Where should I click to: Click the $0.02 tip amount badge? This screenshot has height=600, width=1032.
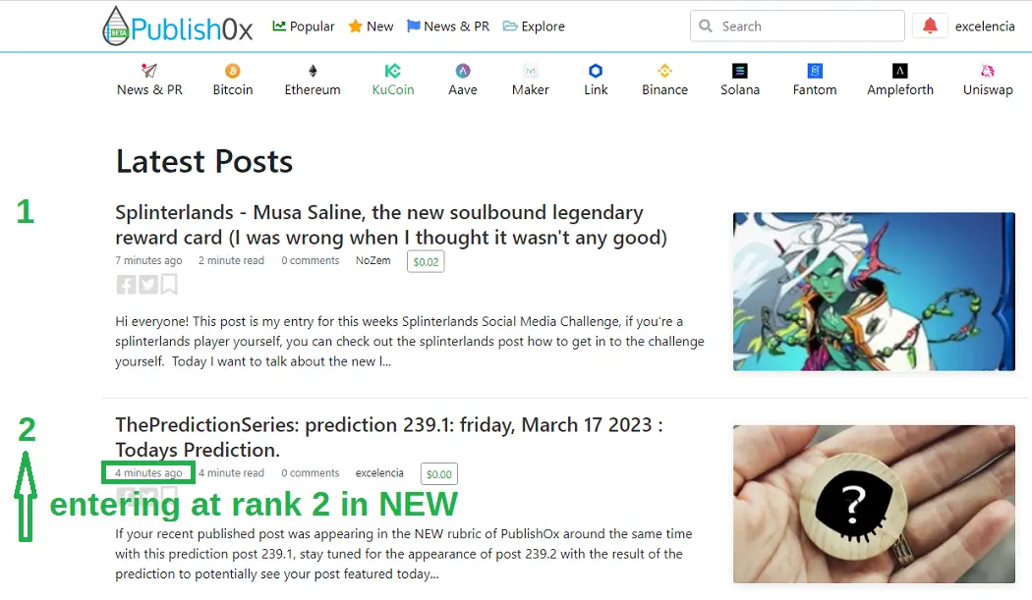(426, 261)
